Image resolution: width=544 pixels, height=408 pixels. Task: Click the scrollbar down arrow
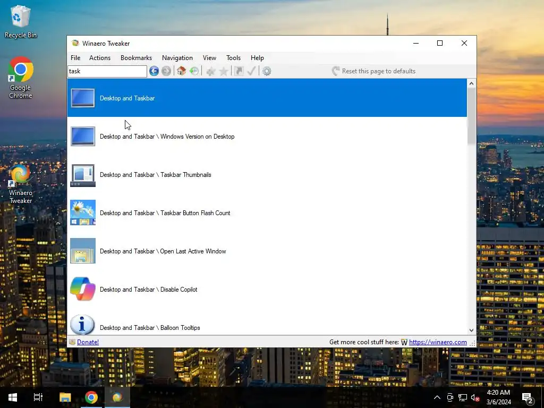pos(471,330)
